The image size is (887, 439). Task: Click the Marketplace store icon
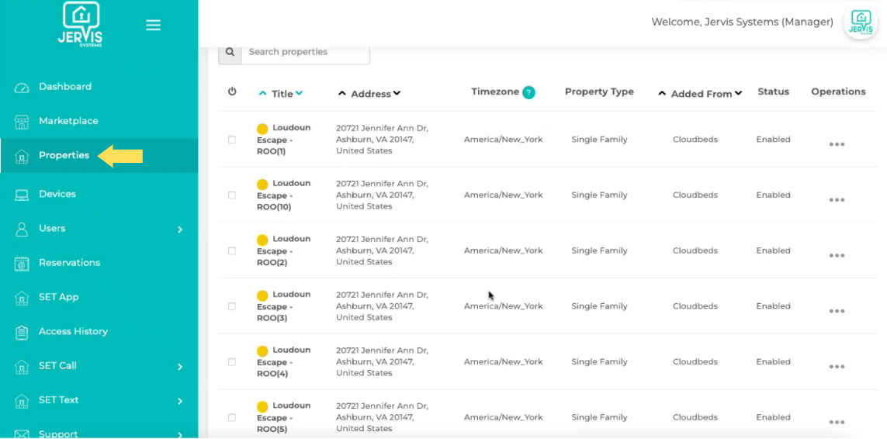coord(22,122)
